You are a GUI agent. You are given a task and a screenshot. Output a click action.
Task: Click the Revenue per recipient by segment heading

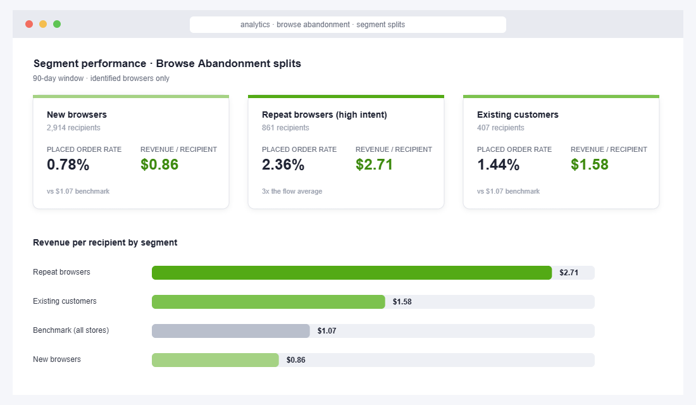click(x=105, y=242)
